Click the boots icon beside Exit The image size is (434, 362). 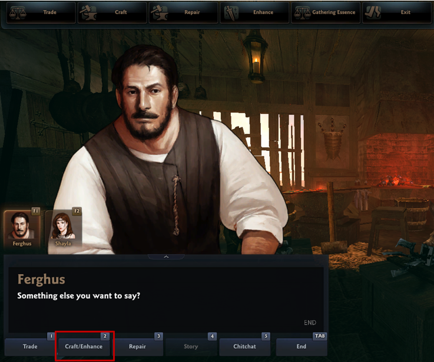pyautogui.click(x=373, y=12)
